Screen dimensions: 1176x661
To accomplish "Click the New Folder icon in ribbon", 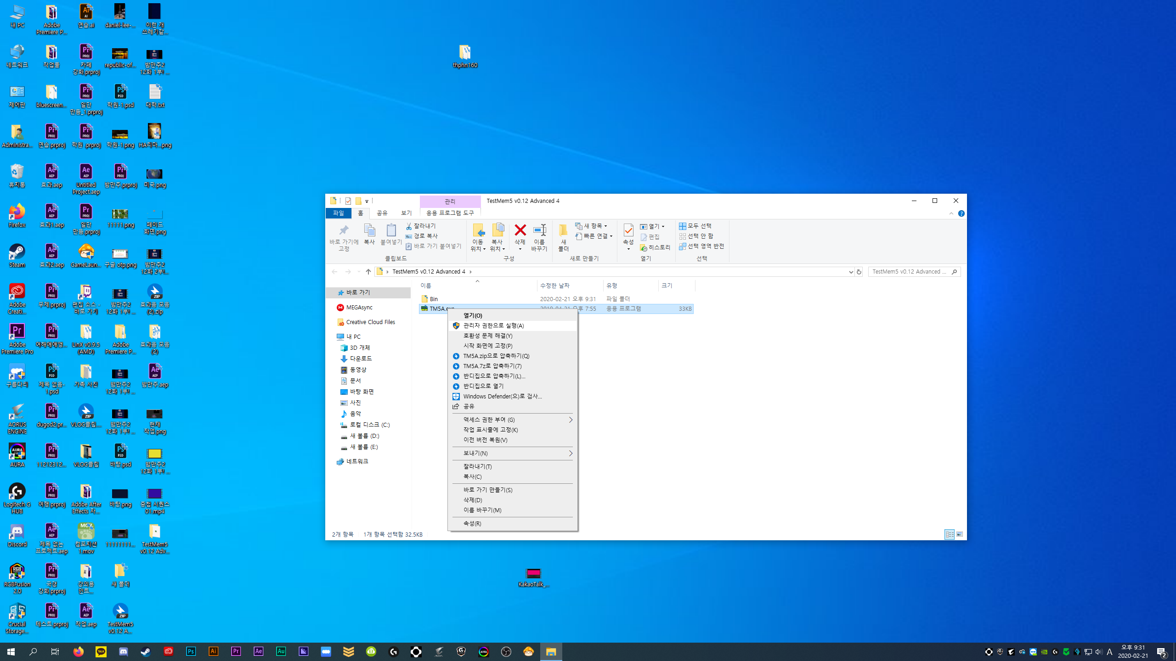I will coord(563,230).
